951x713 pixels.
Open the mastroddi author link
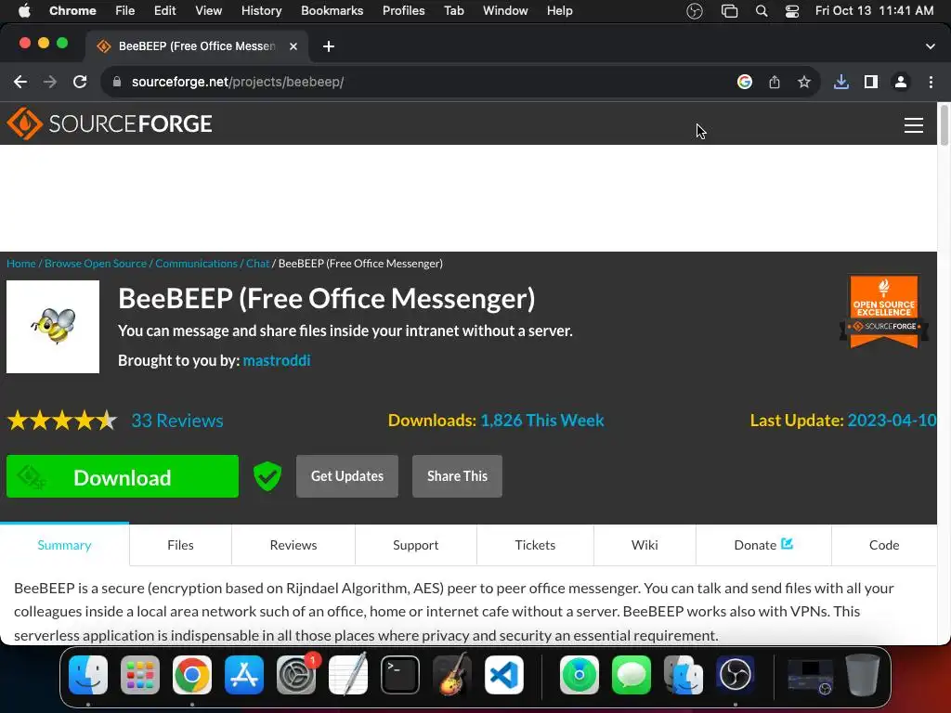(x=277, y=360)
